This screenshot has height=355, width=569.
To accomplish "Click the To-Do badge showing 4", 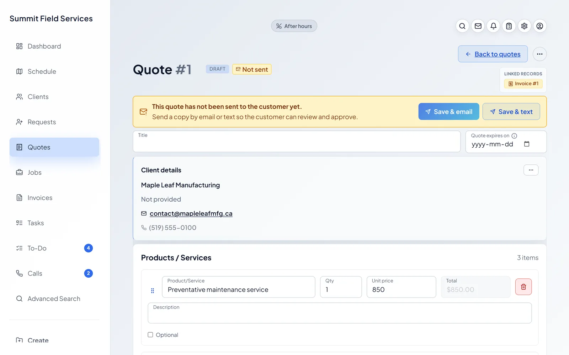I will [88, 248].
